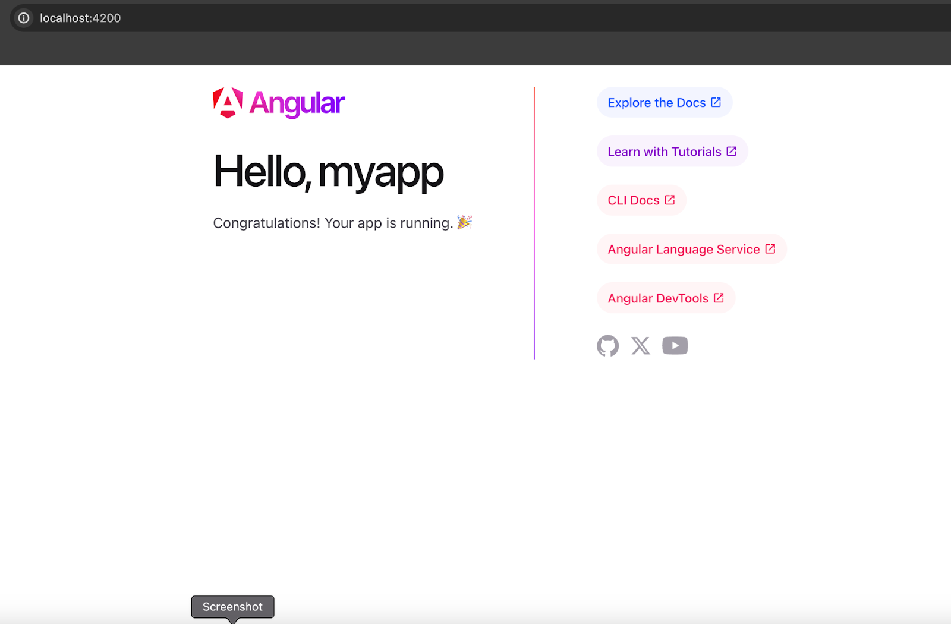Viewport: 951px width, 624px height.
Task: Click the Screenshot tooltip label
Action: coord(232,607)
